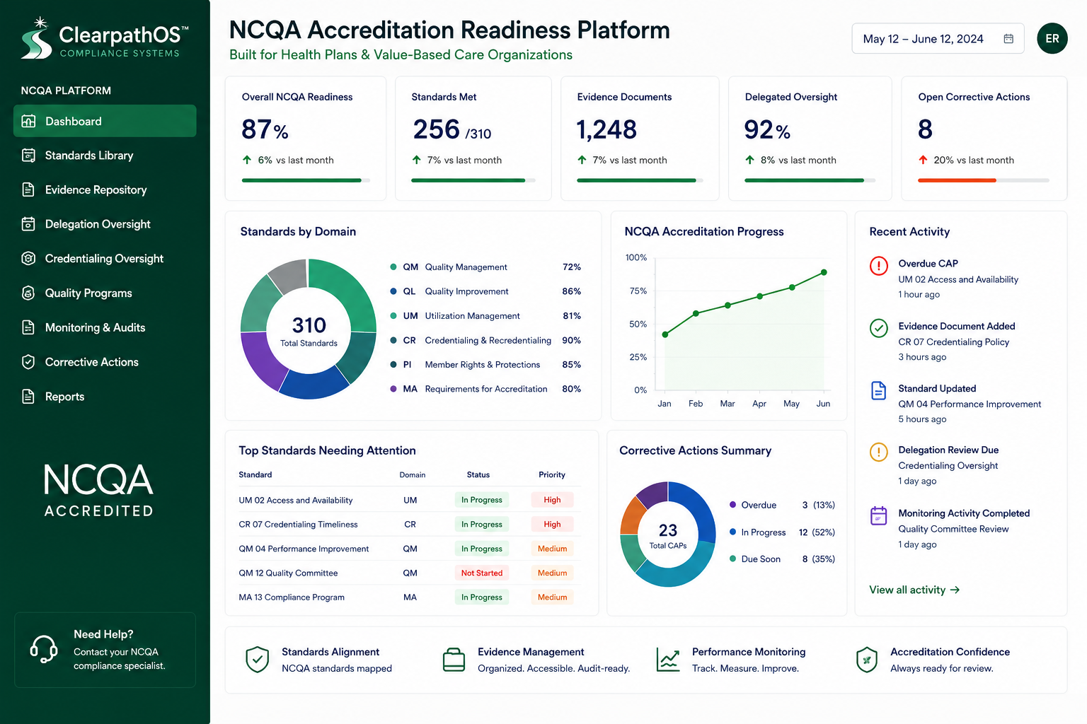Viewport: 1087px width, 724px height.
Task: Click the Reports sidebar icon
Action: point(28,397)
